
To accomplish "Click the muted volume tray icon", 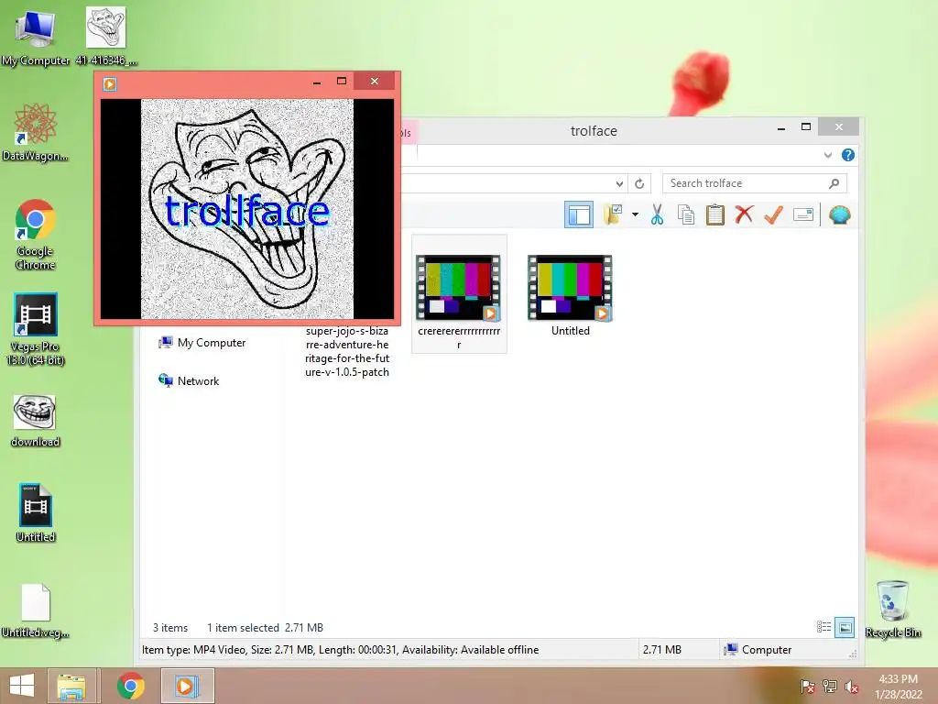I will click(851, 687).
